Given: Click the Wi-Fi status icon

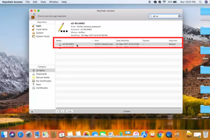Looking at the screenshot, I should [x=164, y=2].
